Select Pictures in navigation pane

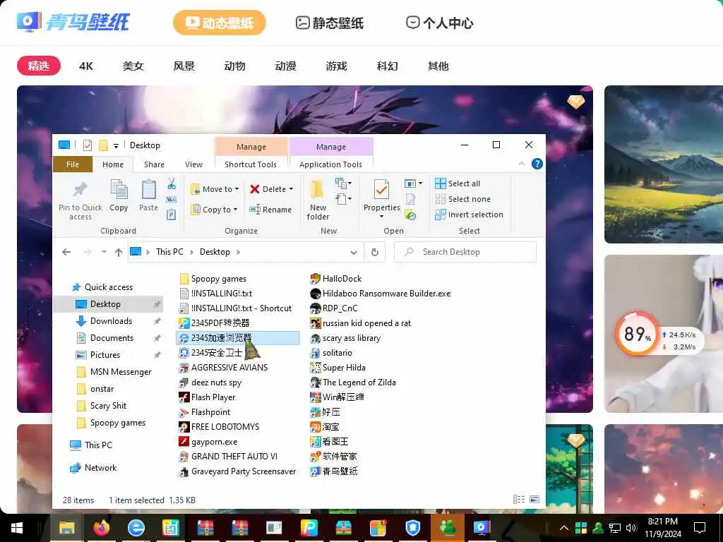coord(105,355)
